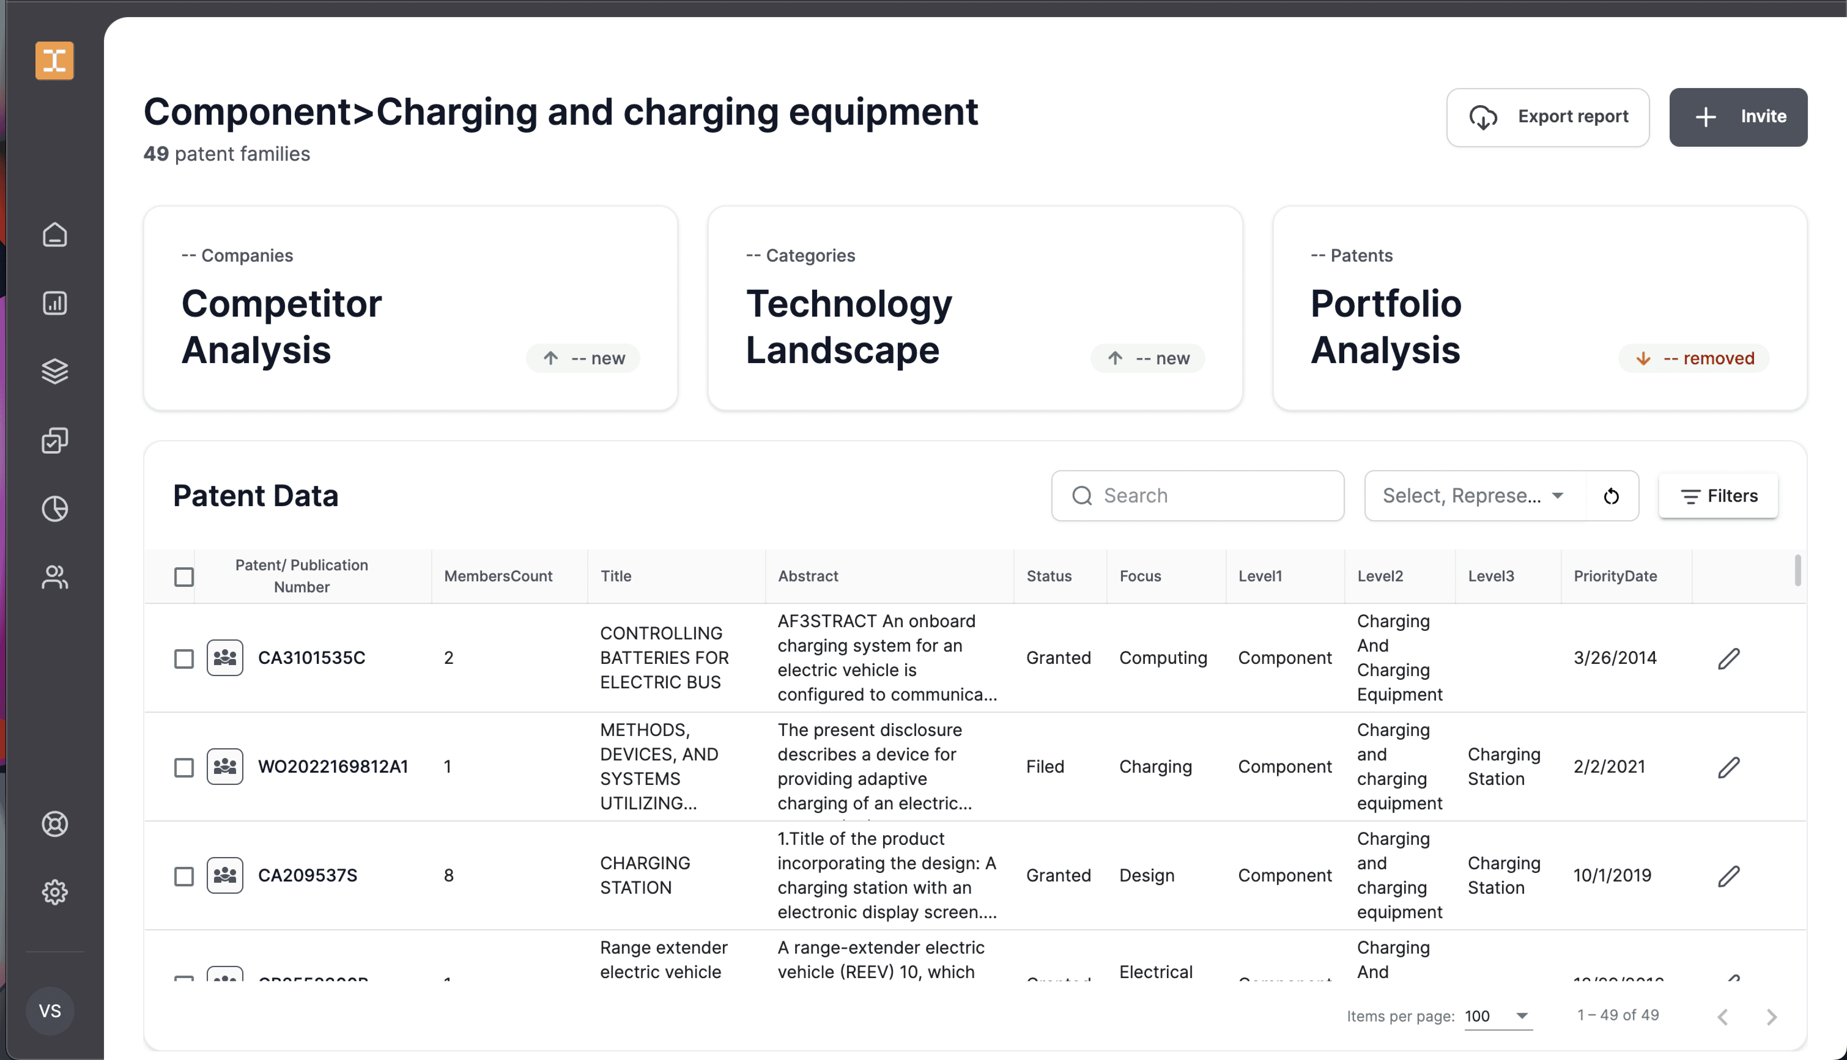
Task: Click the up arrow in Competitor Analysis badge
Action: click(550, 358)
